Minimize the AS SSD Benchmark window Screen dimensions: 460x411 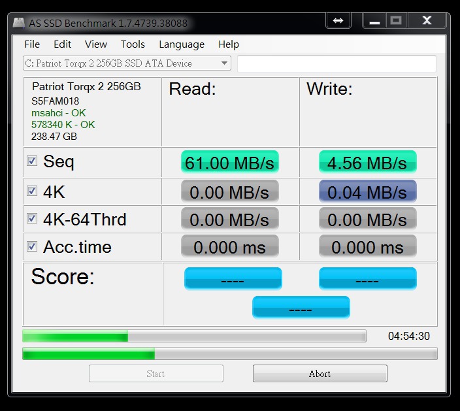click(374, 20)
